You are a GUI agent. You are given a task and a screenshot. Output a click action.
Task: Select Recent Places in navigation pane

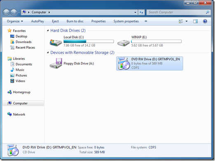[x=25, y=48]
